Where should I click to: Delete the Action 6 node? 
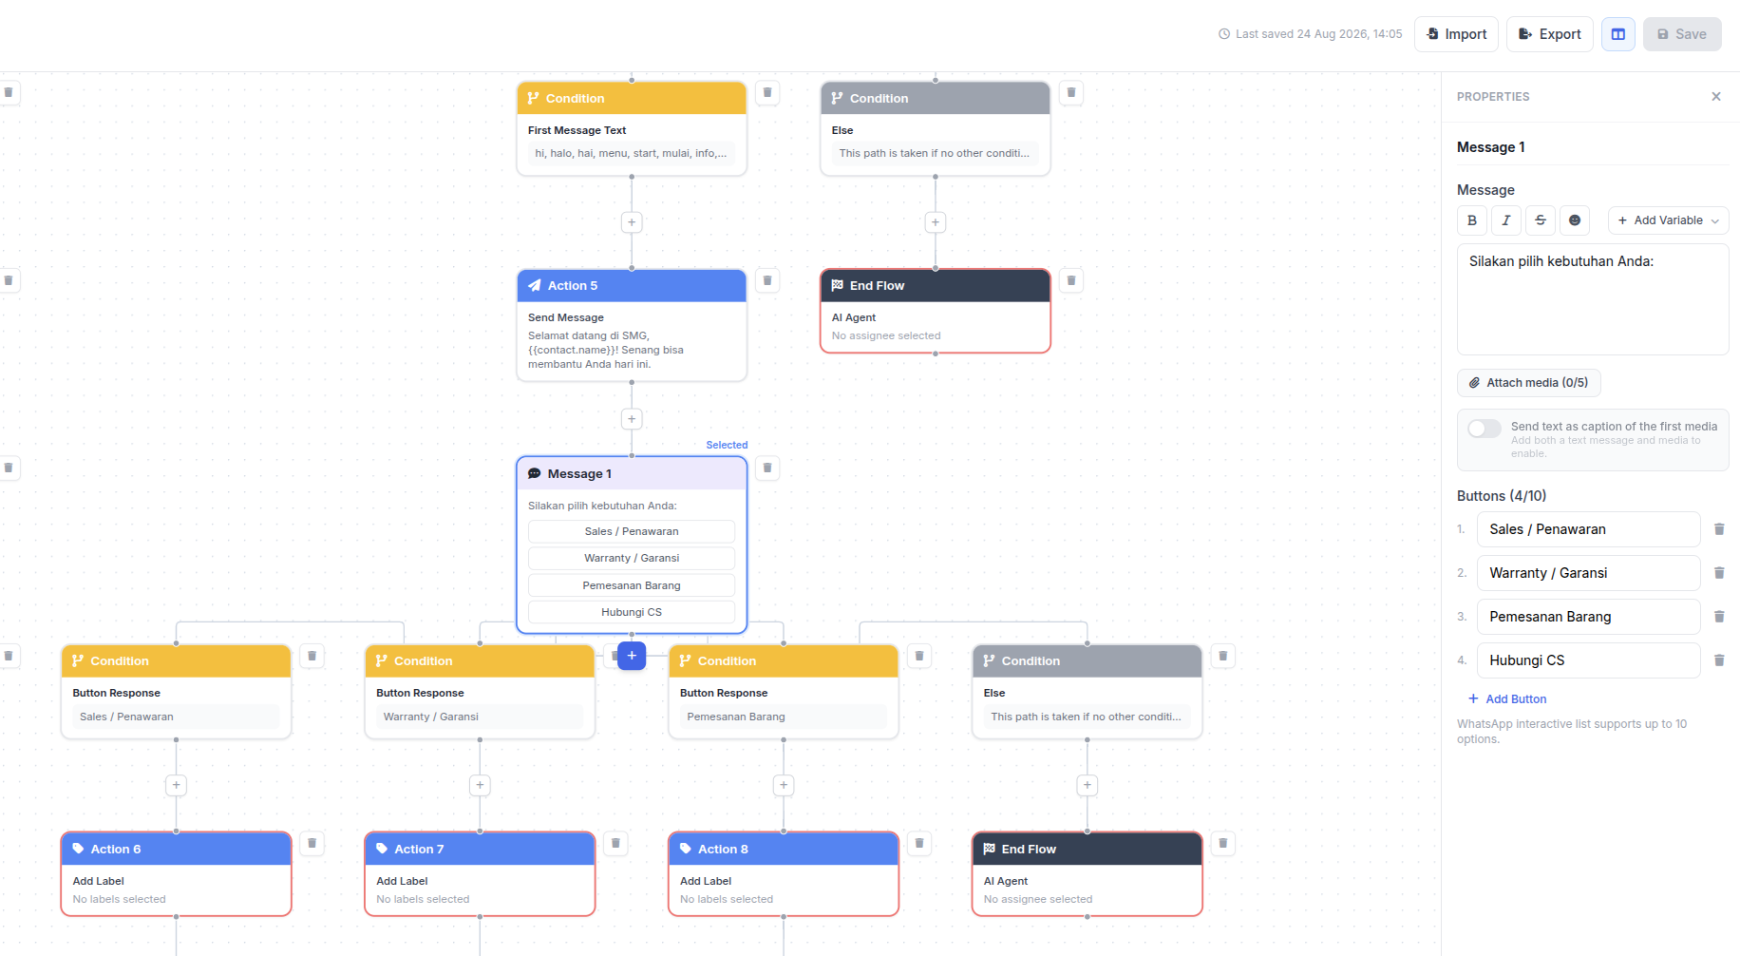pos(312,843)
